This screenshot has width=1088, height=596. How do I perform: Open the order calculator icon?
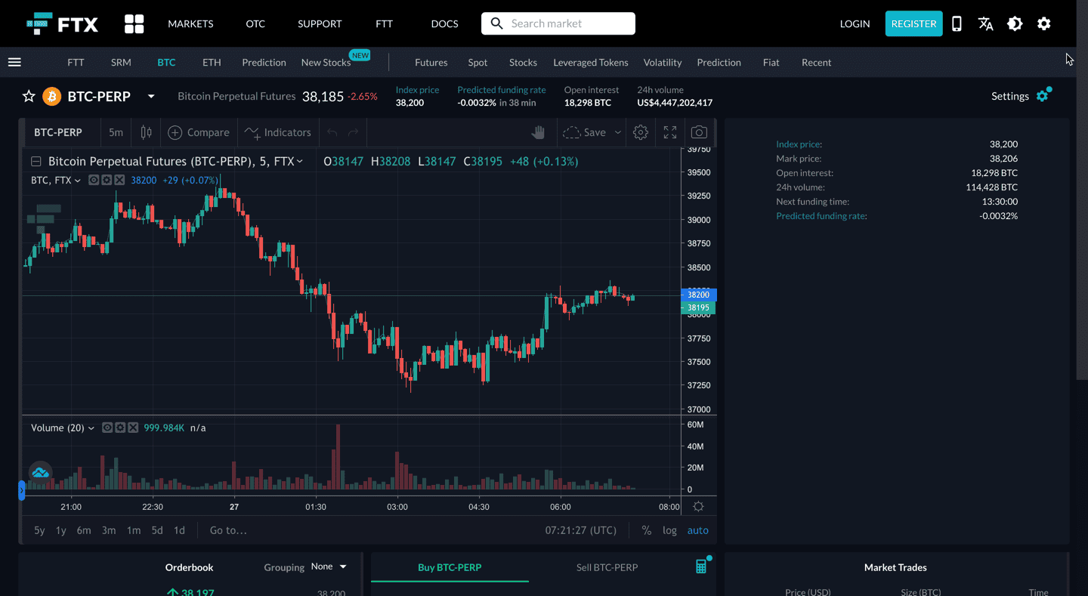click(x=701, y=567)
